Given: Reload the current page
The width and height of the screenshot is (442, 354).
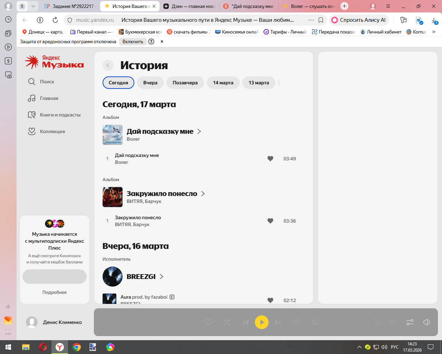Looking at the screenshot, I should coord(55,20).
